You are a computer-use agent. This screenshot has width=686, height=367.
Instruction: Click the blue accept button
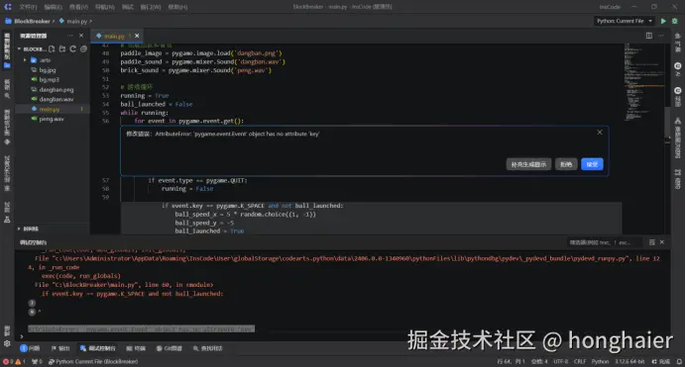pyautogui.click(x=592, y=164)
